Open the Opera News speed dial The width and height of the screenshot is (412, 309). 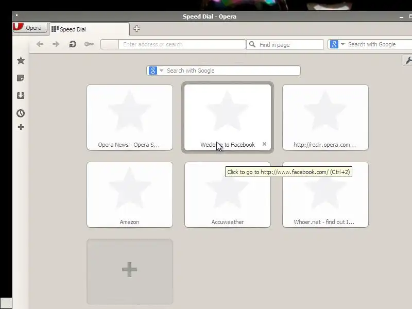pyautogui.click(x=130, y=117)
